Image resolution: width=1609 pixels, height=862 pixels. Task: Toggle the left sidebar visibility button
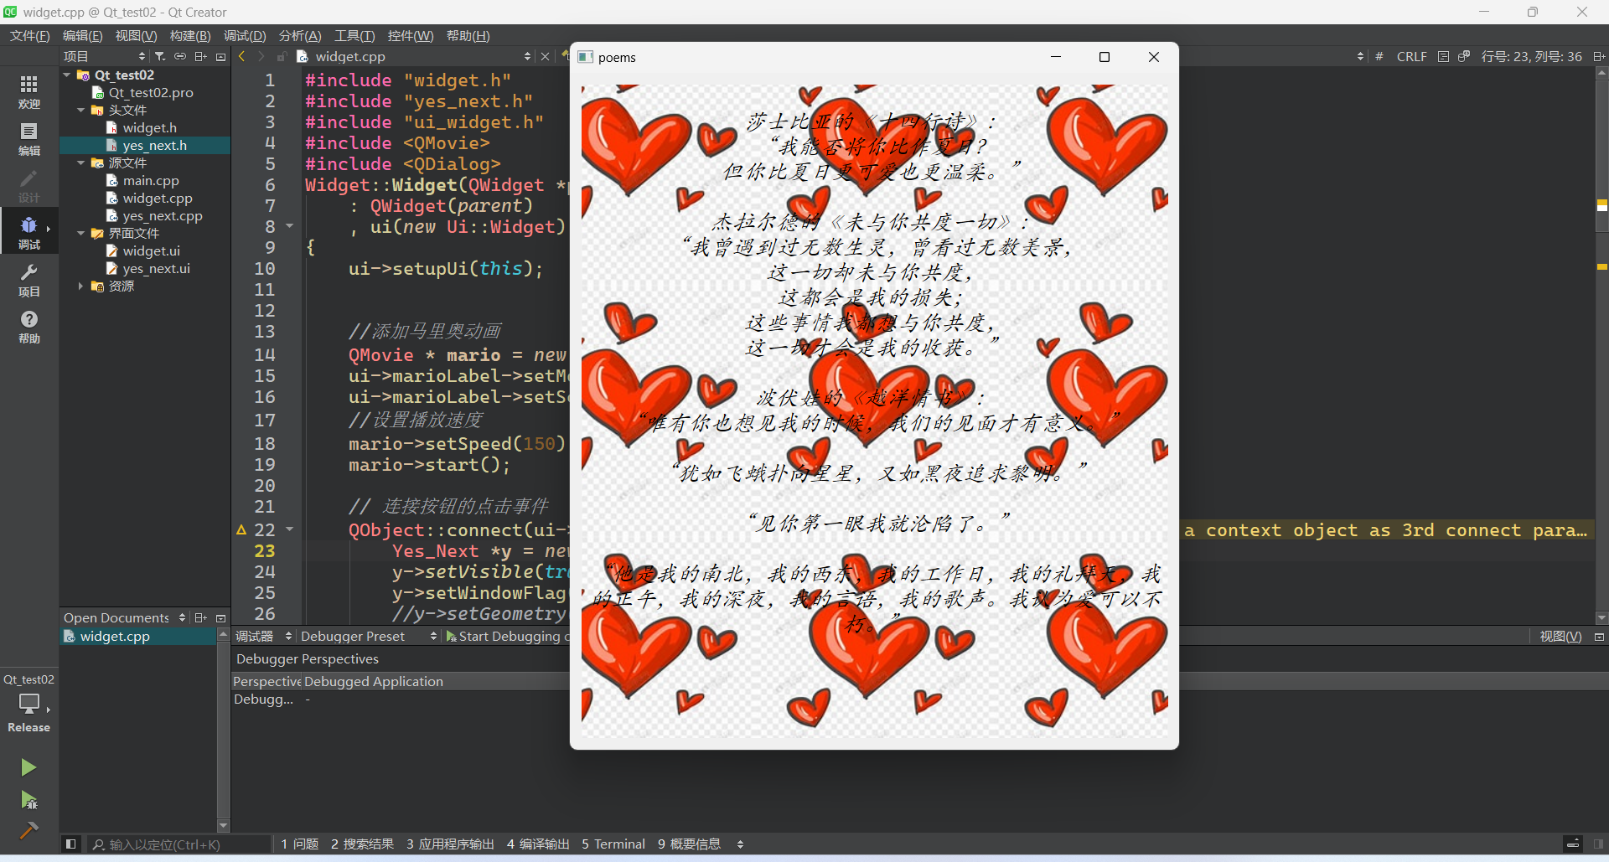pyautogui.click(x=71, y=844)
